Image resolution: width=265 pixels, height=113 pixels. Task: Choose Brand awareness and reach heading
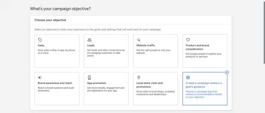pyautogui.click(x=55, y=83)
